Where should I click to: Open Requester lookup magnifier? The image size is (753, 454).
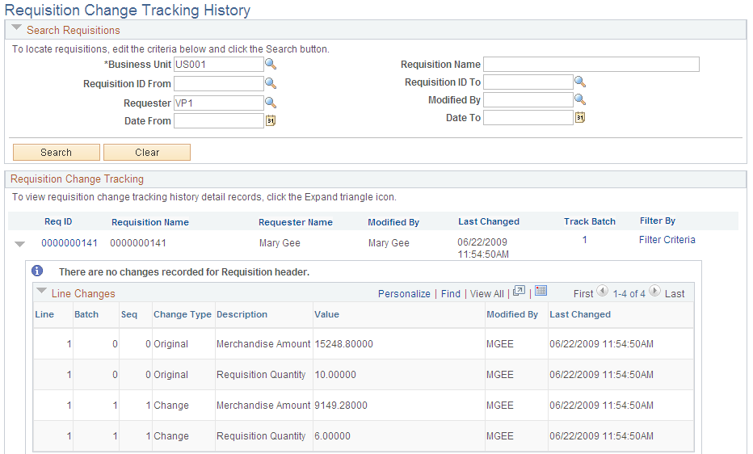tap(271, 103)
